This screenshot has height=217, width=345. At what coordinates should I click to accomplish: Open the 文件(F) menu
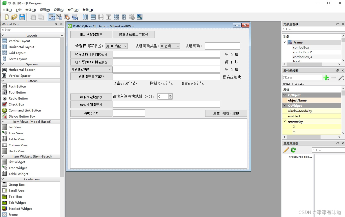7,10
